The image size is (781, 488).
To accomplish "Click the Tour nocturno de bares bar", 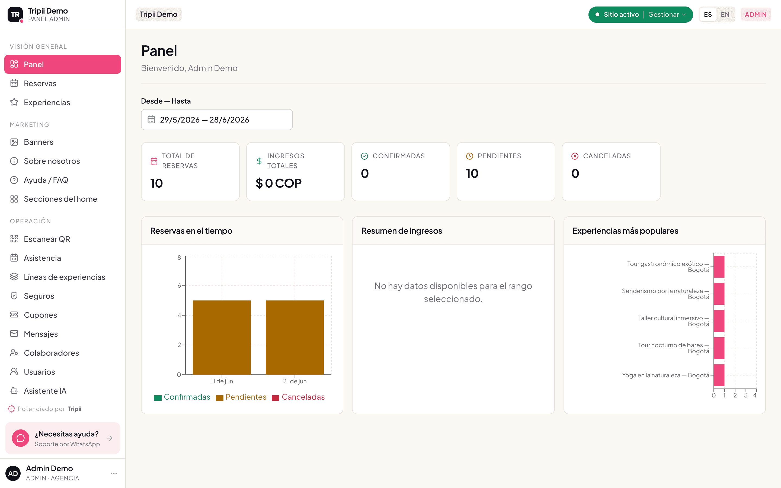I will click(x=719, y=348).
